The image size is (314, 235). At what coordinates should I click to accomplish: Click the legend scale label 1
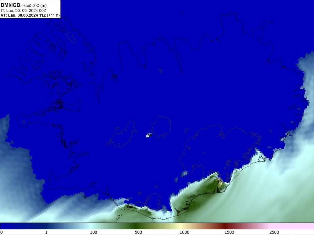click(46, 232)
